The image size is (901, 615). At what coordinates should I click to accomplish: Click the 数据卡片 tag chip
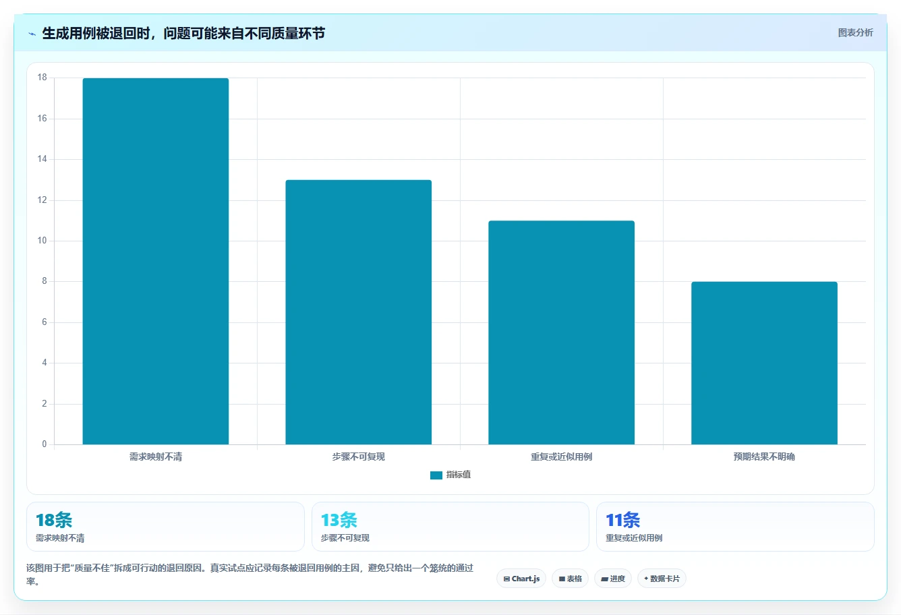[662, 579]
